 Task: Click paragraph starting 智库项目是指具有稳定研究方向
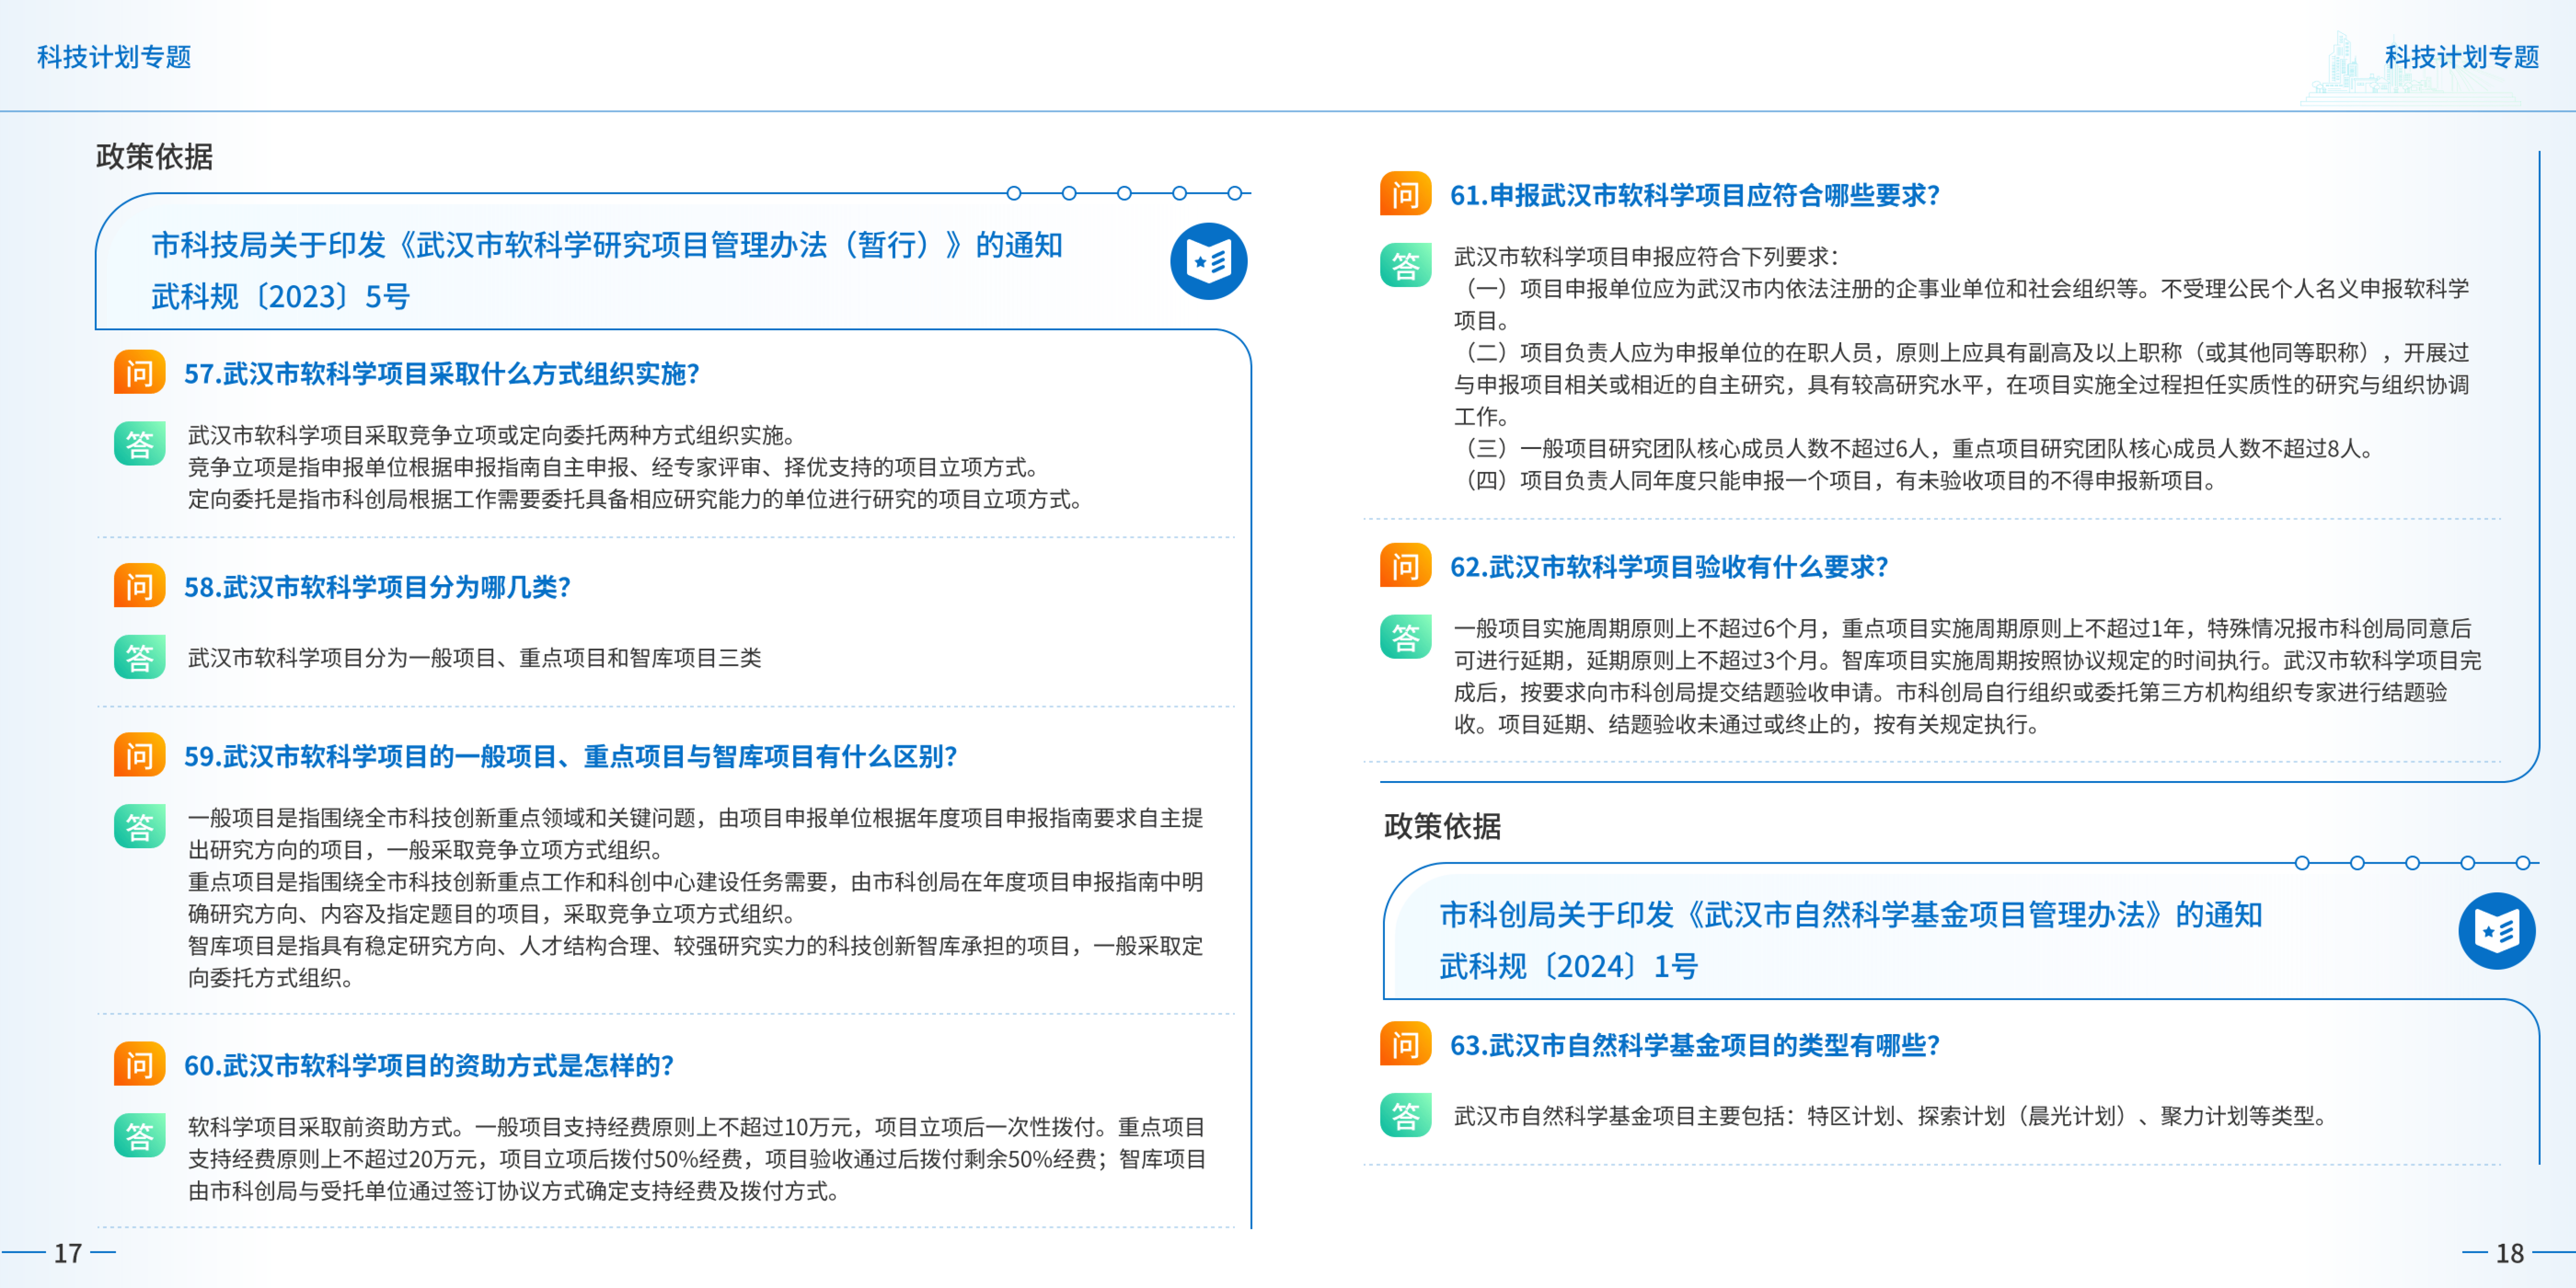[x=695, y=962]
